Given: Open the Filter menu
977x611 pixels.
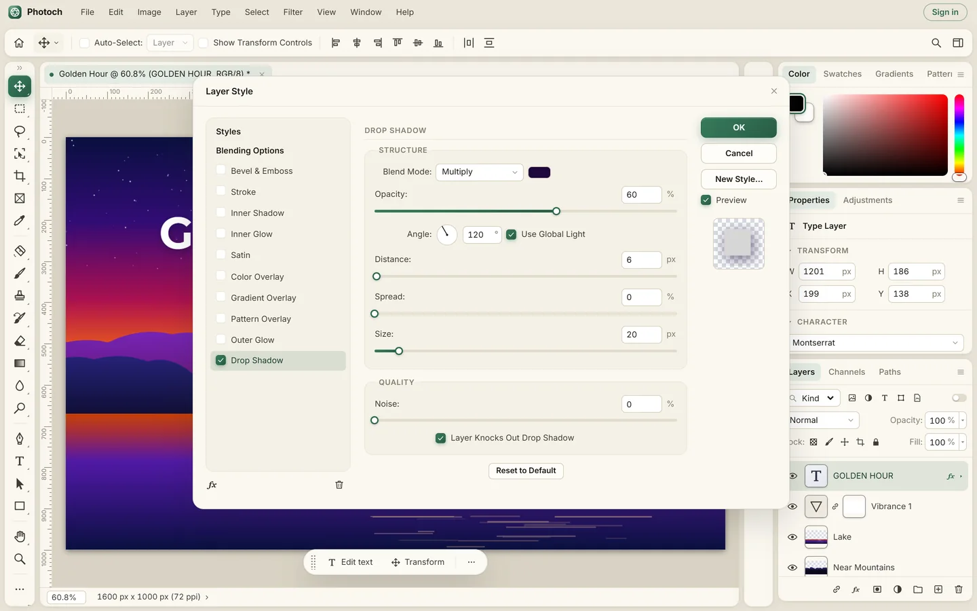Looking at the screenshot, I should click(293, 12).
